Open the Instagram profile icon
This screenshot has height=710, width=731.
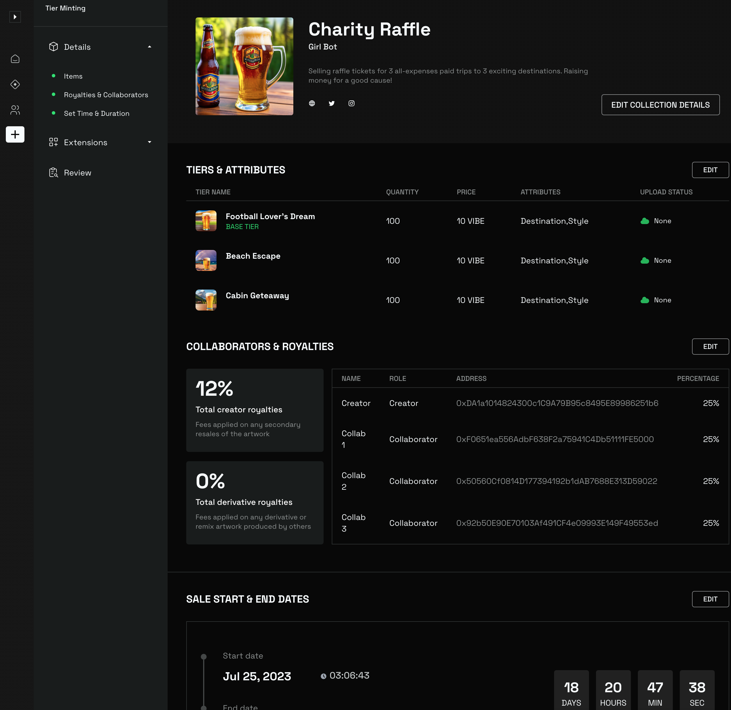pos(351,103)
